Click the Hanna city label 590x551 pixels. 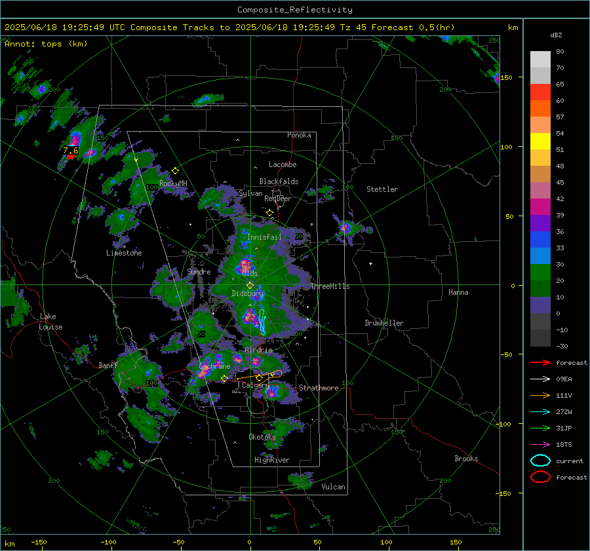[x=458, y=292]
